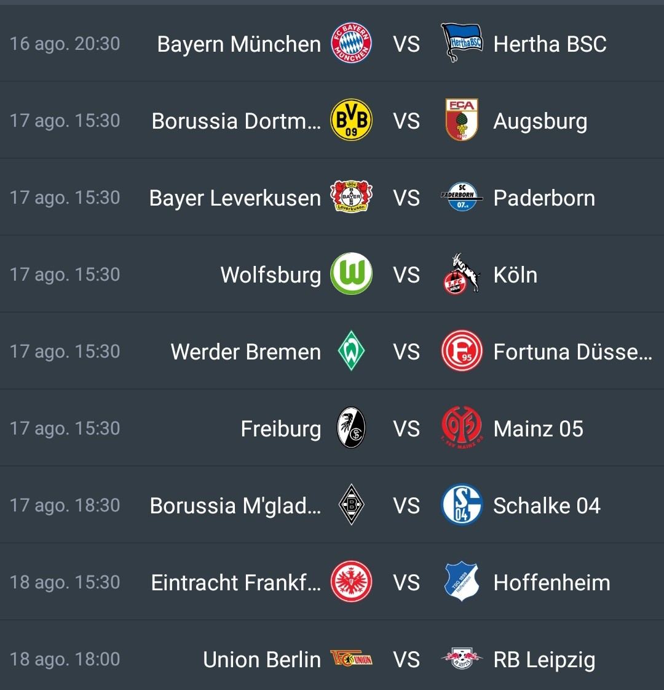Click the Wolfsburg green W logo
The height and width of the screenshot is (690, 664).
tap(351, 274)
